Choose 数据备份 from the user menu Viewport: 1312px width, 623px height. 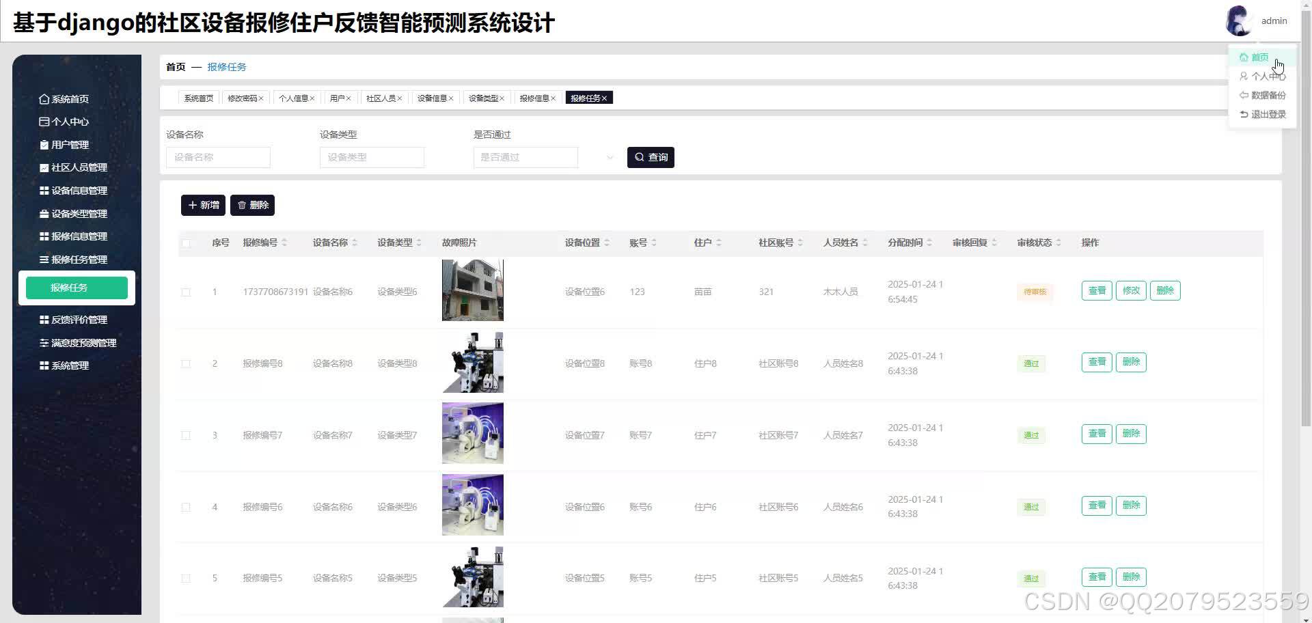click(1268, 95)
